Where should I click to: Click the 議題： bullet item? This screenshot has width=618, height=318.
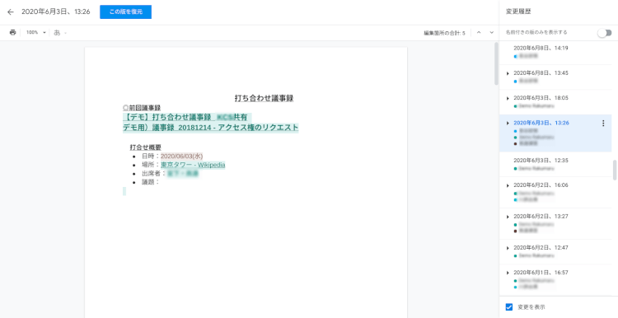point(151,182)
